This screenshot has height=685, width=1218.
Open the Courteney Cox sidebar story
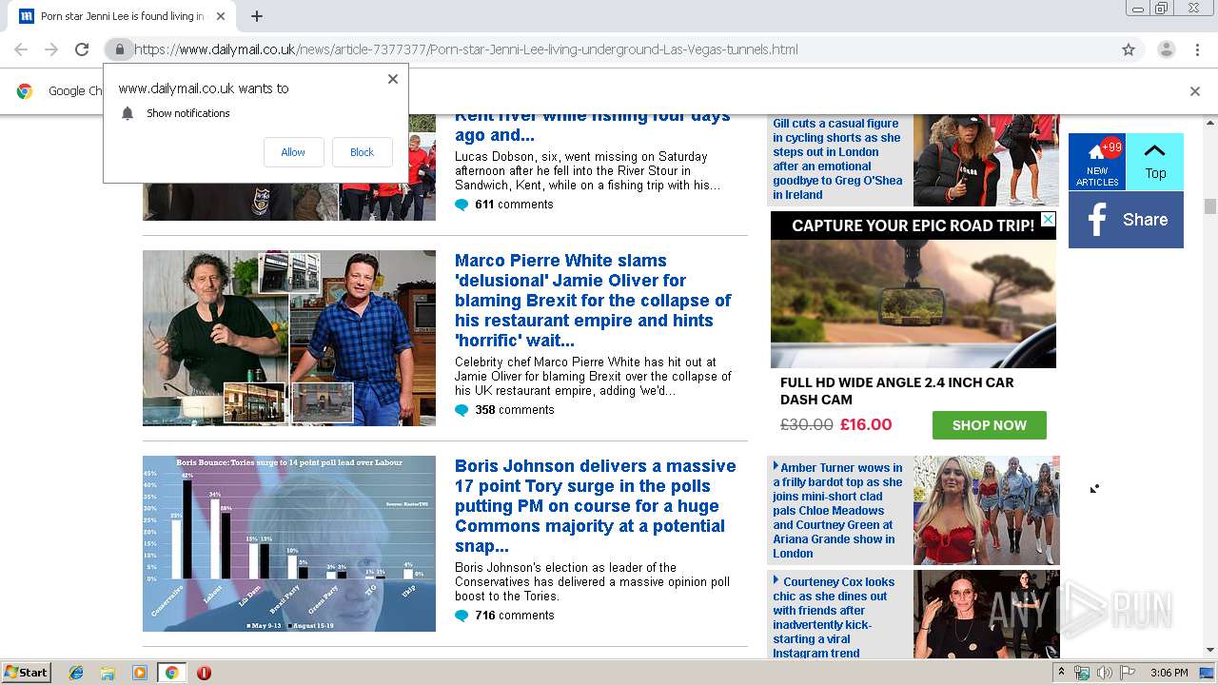(x=834, y=616)
